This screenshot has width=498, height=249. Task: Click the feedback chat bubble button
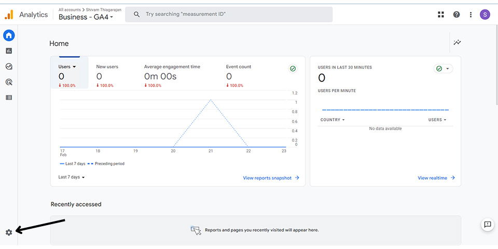488,225
